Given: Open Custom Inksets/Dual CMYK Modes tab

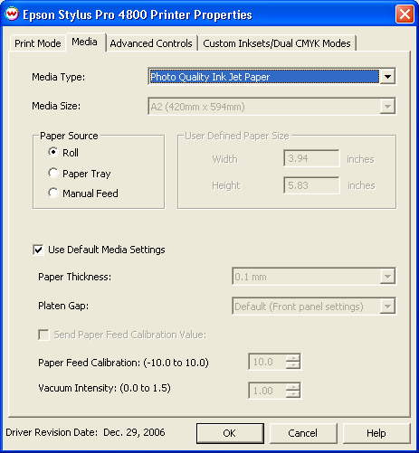Looking at the screenshot, I should tap(277, 43).
